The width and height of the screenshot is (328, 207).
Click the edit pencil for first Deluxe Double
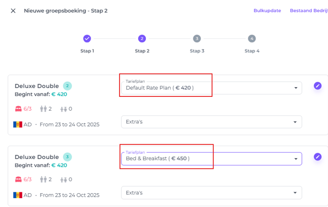point(318,86)
